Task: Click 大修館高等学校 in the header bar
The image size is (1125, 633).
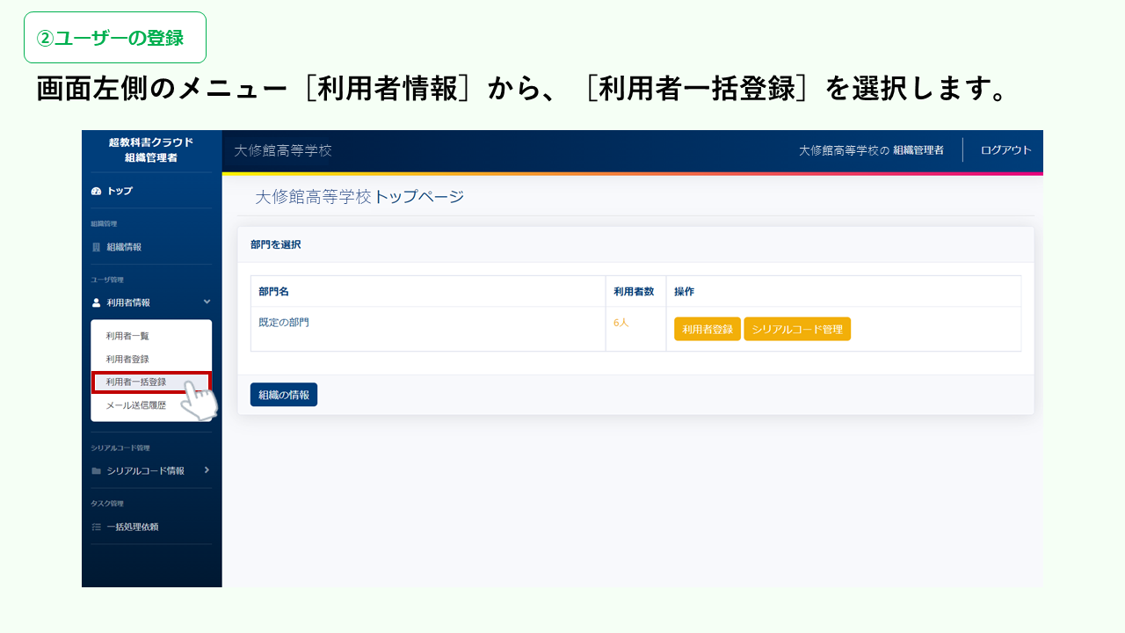Action: (x=283, y=150)
